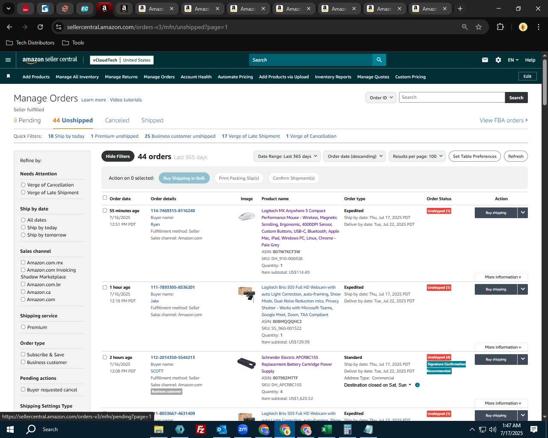The width and height of the screenshot is (548, 438).
Task: Switch to the 8 Pending tab
Action: pos(27,120)
